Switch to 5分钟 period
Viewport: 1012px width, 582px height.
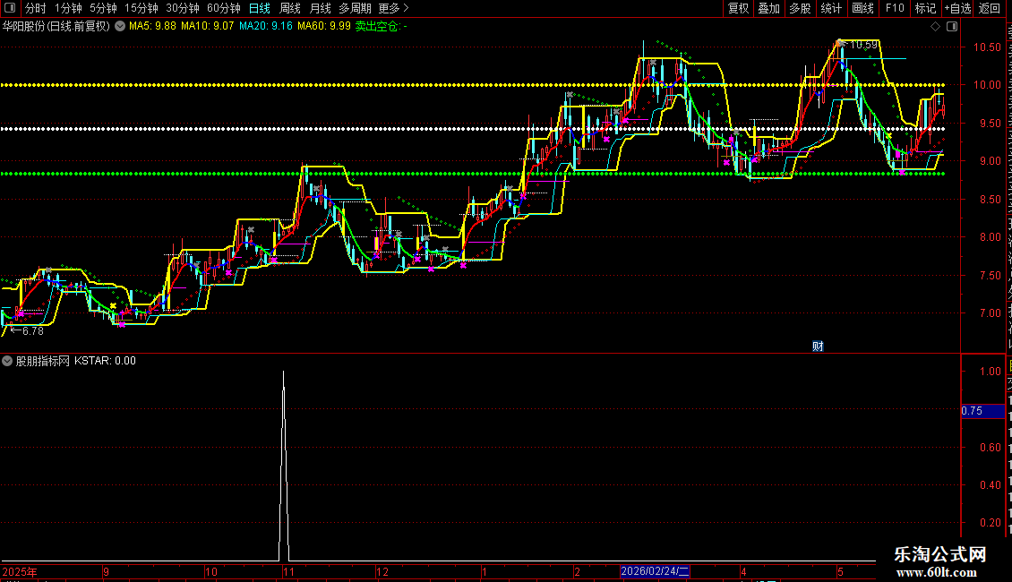[x=103, y=8]
